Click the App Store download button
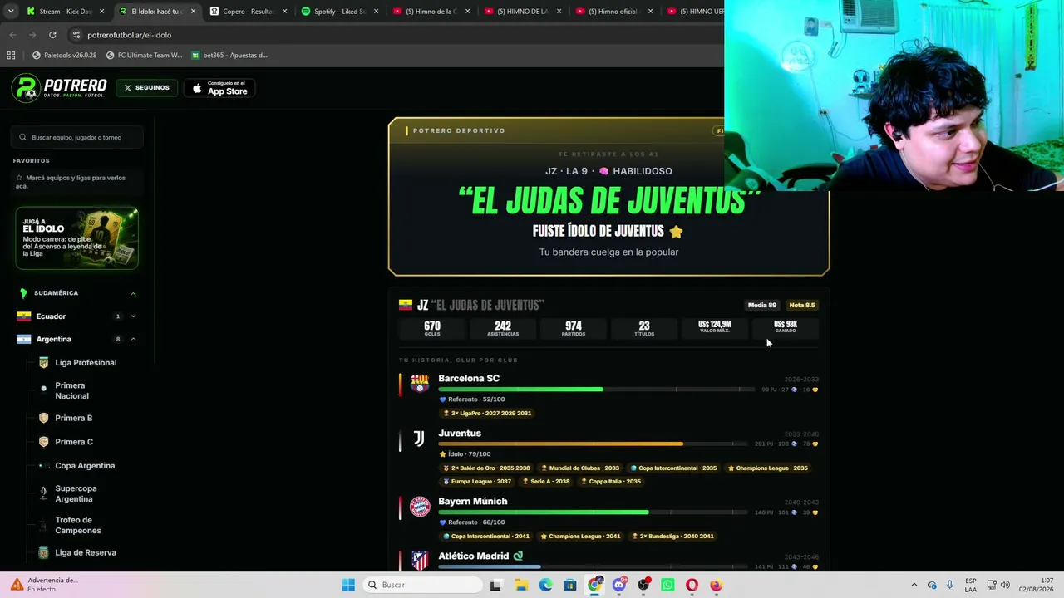The height and width of the screenshot is (598, 1064). [219, 88]
